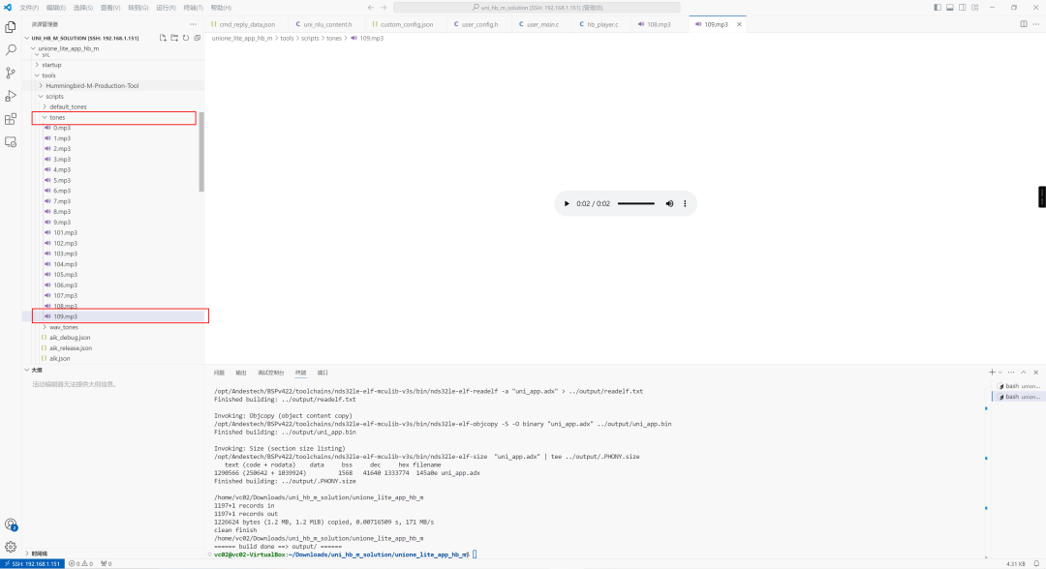Select the first bash terminal in the terminal list
This screenshot has width=1046, height=569.
(1019, 386)
